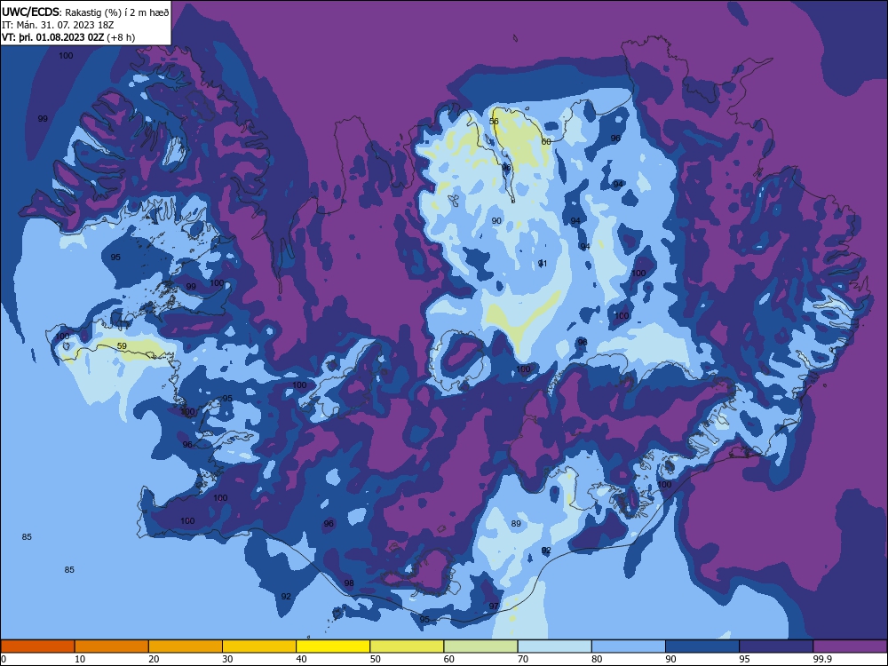Pick the bright yellow 40–50 legend swatch
This screenshot has width=888, height=666.
pos(333,646)
